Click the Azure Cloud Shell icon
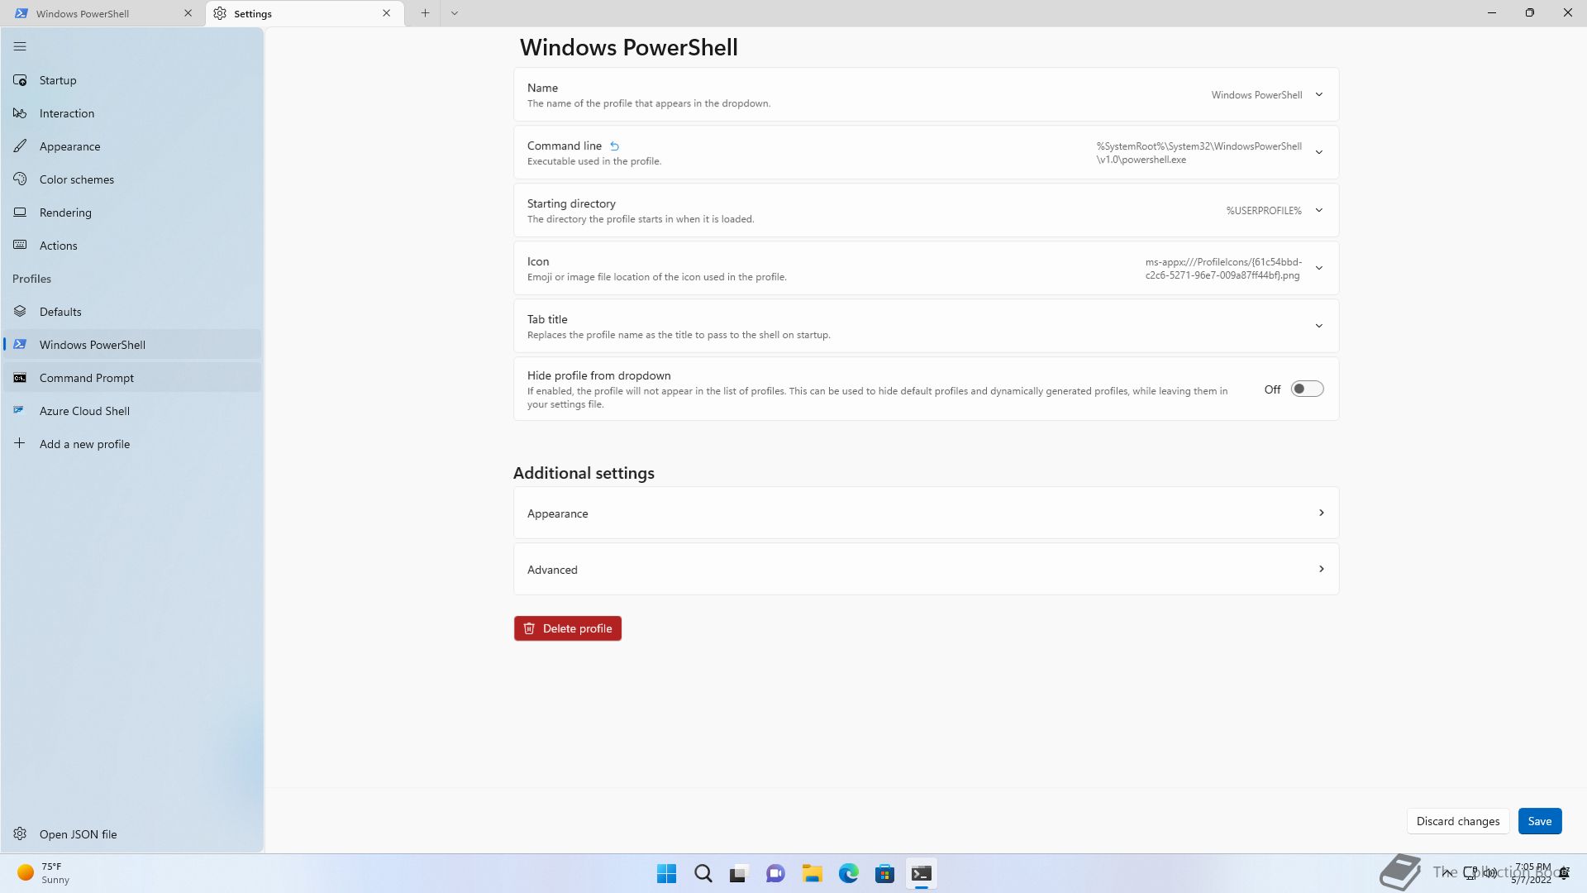The image size is (1587, 893). [x=19, y=410]
